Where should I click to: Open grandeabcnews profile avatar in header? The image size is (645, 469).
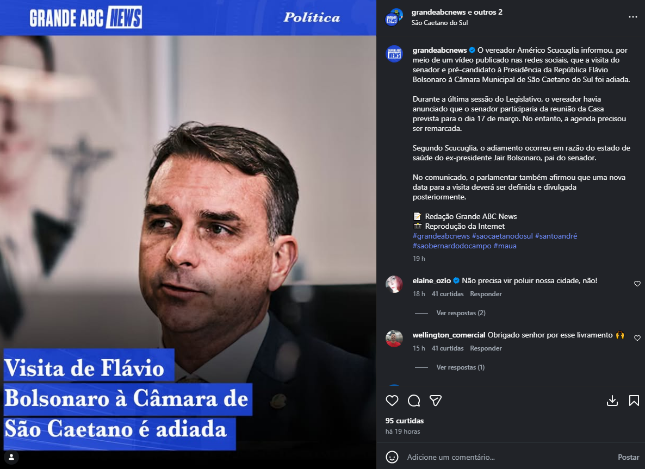[x=394, y=17]
